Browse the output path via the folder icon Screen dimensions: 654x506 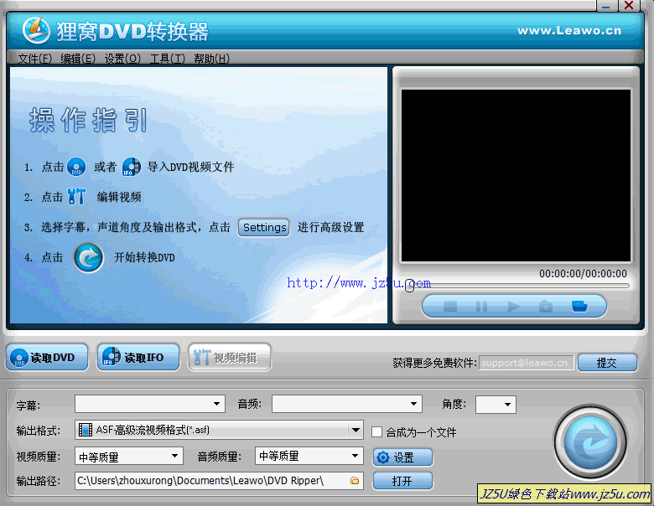coord(355,481)
